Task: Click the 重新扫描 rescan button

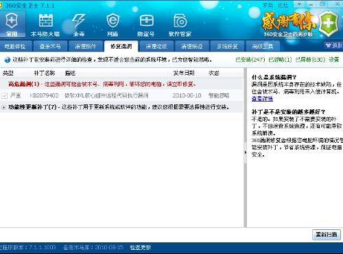Action: pos(327,235)
